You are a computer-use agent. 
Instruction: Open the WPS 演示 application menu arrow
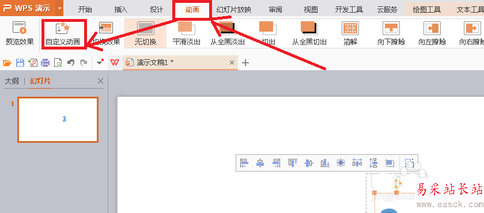coord(59,8)
